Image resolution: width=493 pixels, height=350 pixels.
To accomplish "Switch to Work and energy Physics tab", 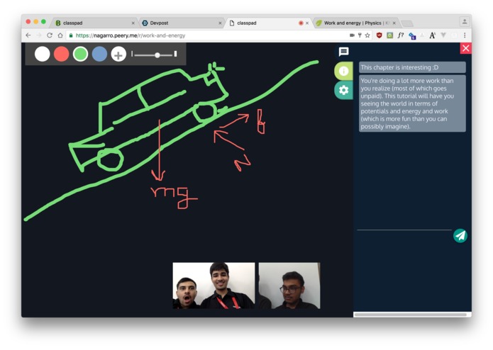I will (x=357, y=23).
